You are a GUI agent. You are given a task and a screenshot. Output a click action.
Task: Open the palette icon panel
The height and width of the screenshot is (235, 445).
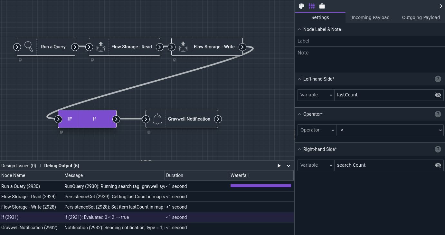pos(301,6)
